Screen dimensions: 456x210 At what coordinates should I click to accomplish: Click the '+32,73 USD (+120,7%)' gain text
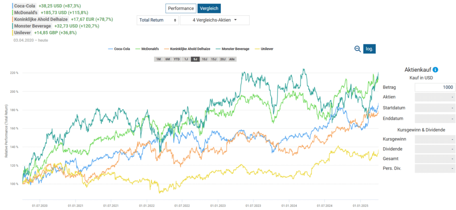77,26
